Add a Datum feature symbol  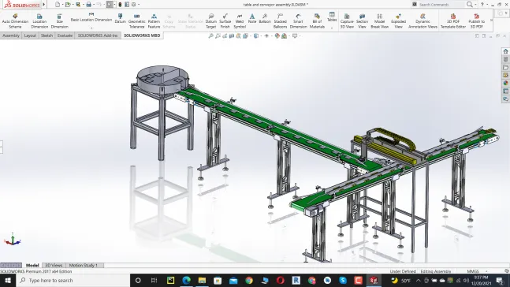click(x=120, y=19)
